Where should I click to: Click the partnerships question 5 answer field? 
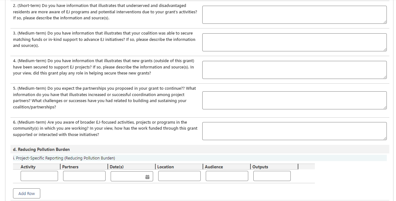pyautogui.click(x=294, y=100)
